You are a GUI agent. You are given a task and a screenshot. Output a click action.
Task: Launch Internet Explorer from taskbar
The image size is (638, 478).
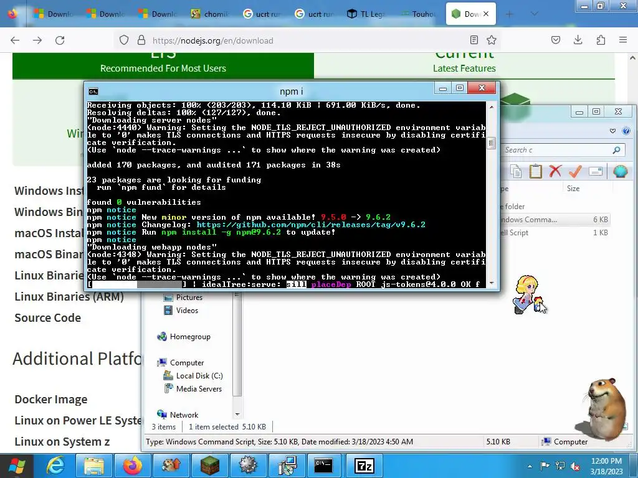[55, 466]
